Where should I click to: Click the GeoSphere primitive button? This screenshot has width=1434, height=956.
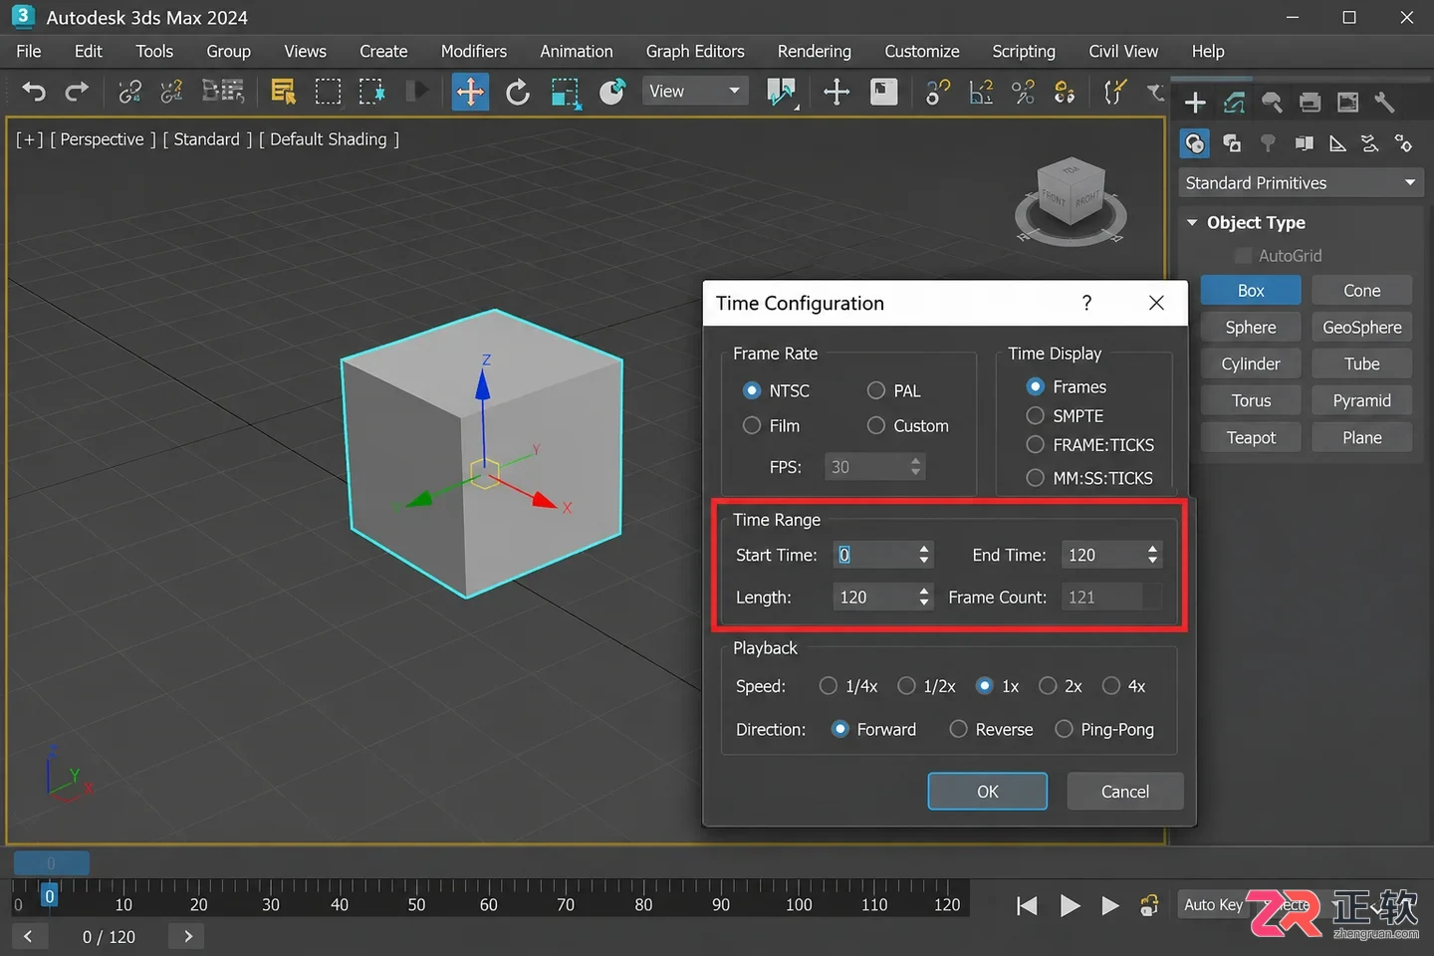pyautogui.click(x=1362, y=327)
